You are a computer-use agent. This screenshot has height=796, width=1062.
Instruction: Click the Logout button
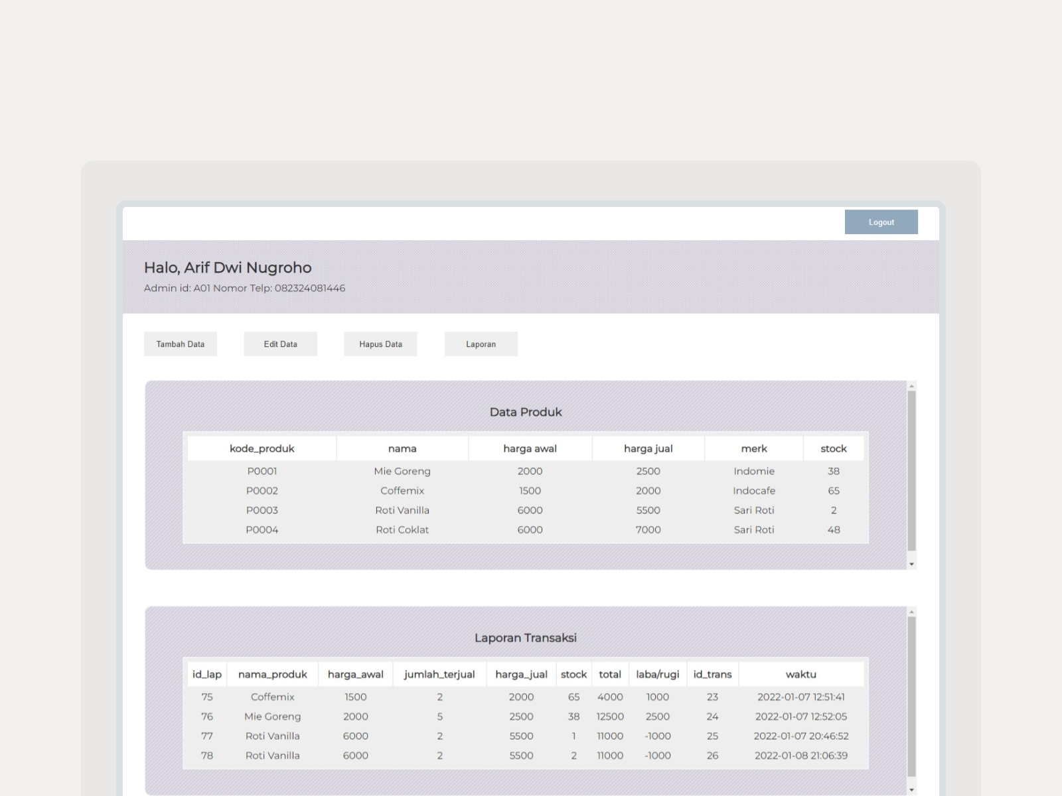coord(881,222)
